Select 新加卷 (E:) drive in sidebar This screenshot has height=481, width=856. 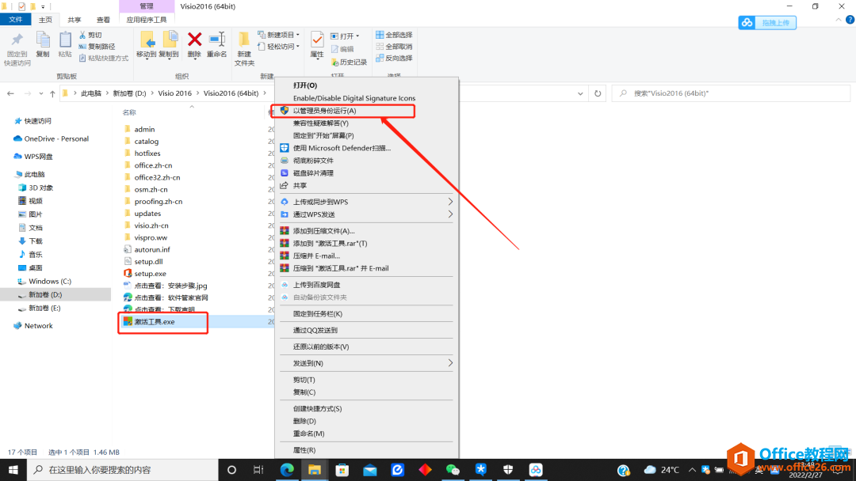[40, 308]
